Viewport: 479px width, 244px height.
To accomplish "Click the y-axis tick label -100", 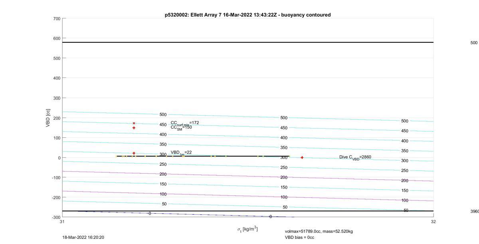I will pos(56,178).
